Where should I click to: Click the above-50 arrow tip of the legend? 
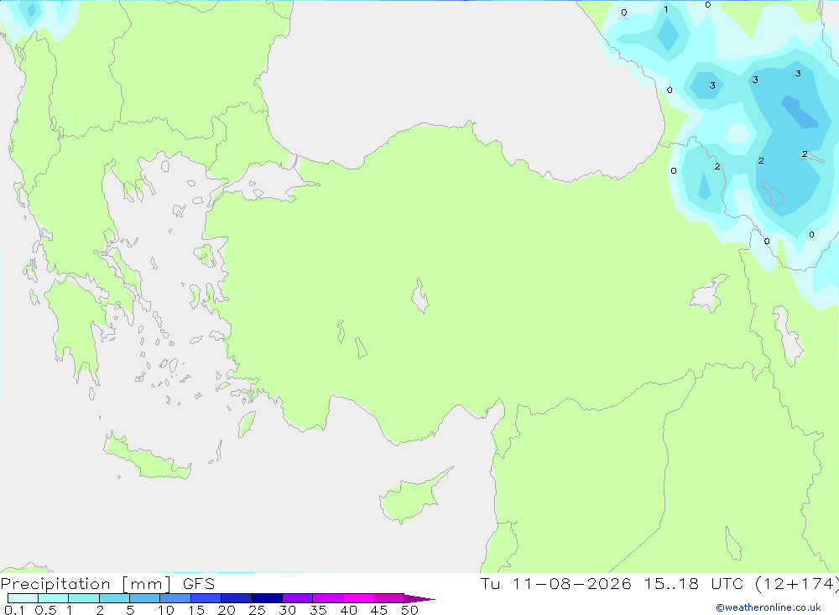419,599
